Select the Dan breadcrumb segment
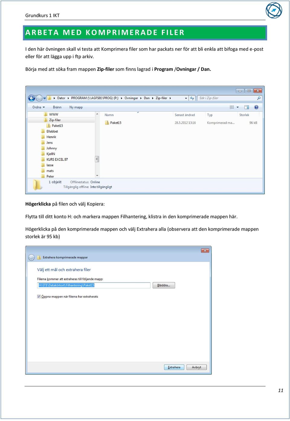The image size is (290, 421). point(147,98)
